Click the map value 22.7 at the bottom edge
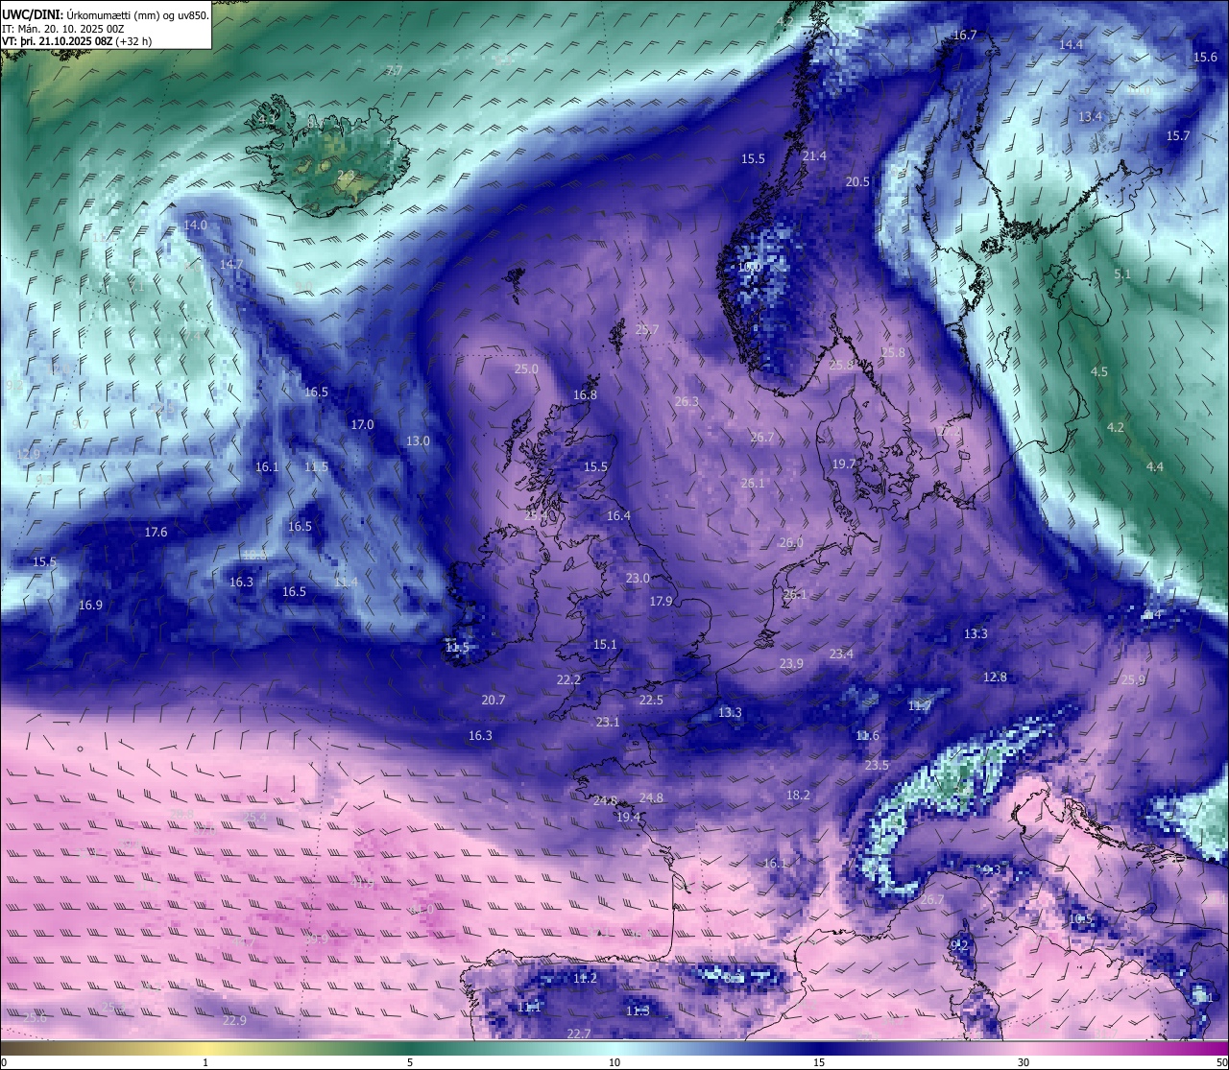 (579, 1034)
